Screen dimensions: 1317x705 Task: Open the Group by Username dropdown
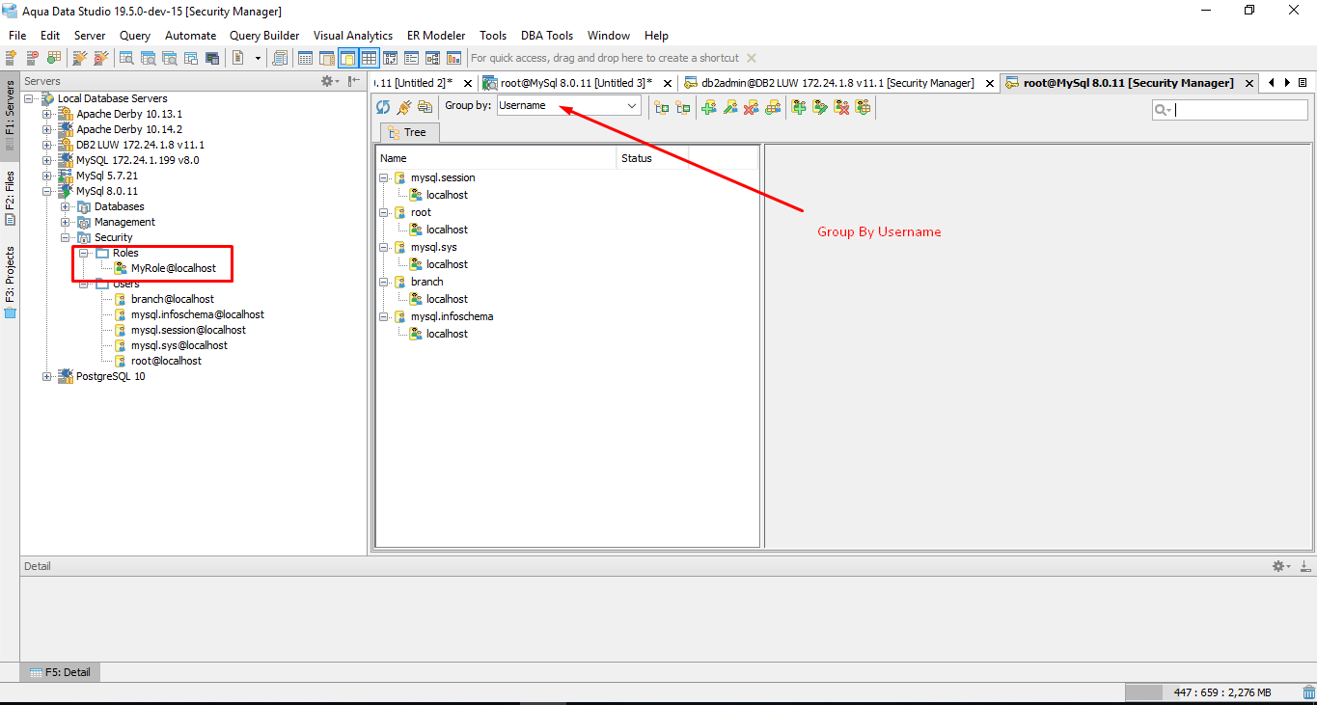click(x=569, y=106)
